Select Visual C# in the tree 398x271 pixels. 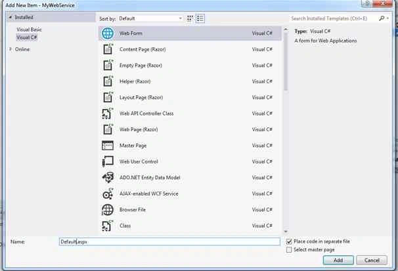point(27,37)
